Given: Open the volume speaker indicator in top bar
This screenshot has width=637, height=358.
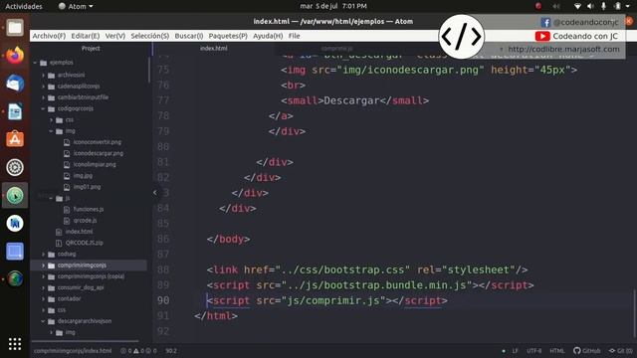Looking at the screenshot, I should coord(590,6).
